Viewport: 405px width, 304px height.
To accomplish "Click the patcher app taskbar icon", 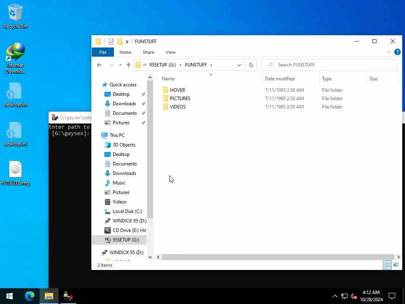I will tap(68, 296).
